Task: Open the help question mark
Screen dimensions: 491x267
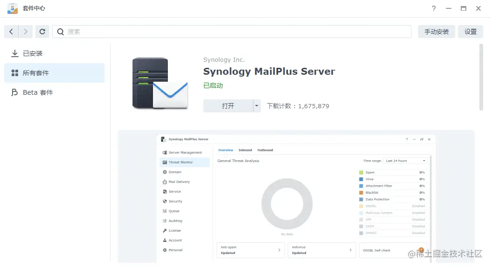Action: 434,8
